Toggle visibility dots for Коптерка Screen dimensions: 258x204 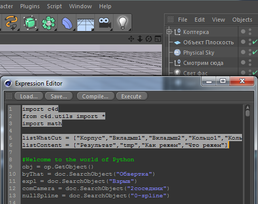click(250, 32)
